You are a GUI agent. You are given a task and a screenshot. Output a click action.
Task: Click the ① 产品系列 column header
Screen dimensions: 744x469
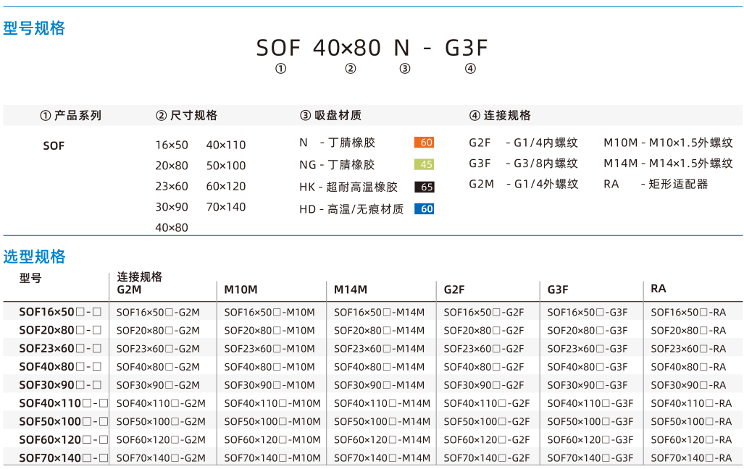point(71,115)
